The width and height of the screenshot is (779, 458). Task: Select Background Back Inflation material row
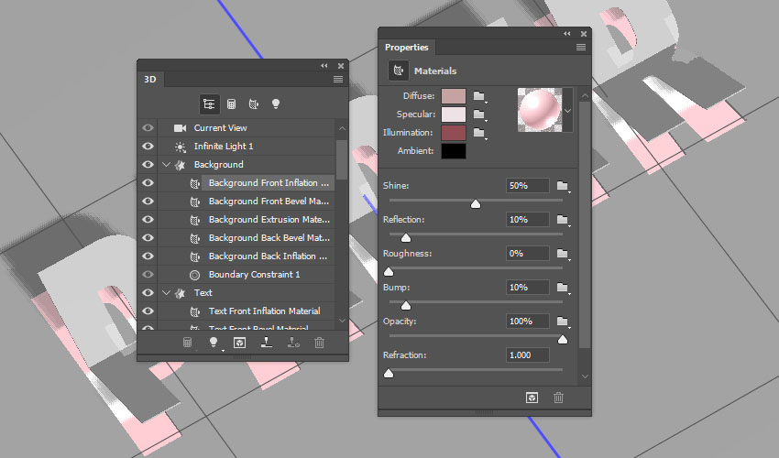pyautogui.click(x=247, y=256)
